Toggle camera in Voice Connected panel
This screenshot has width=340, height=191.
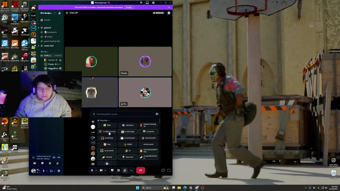[35, 163]
